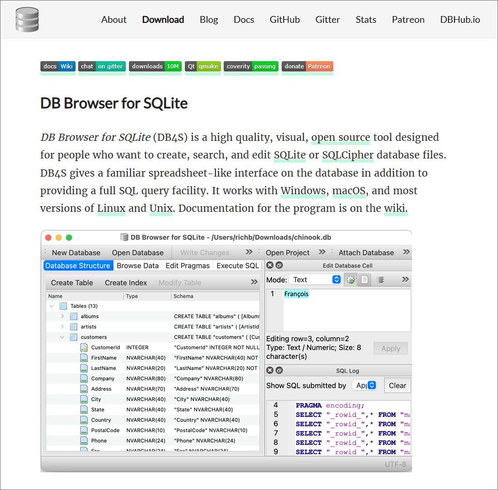Viewport: 498px width, 490px height.
Task: Open the Stats page
Action: point(366,20)
